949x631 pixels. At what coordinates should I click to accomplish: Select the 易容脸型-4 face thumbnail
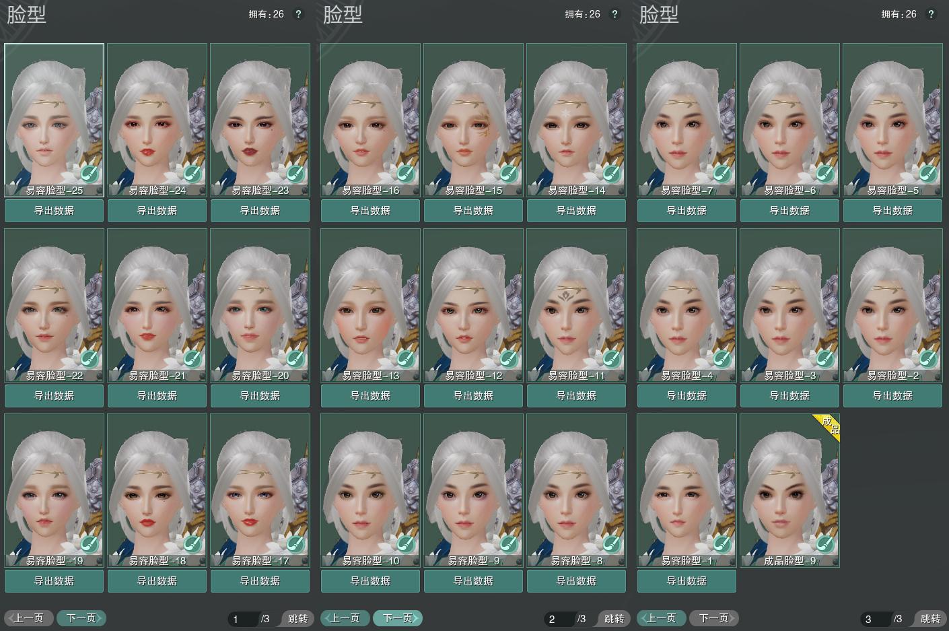point(687,305)
